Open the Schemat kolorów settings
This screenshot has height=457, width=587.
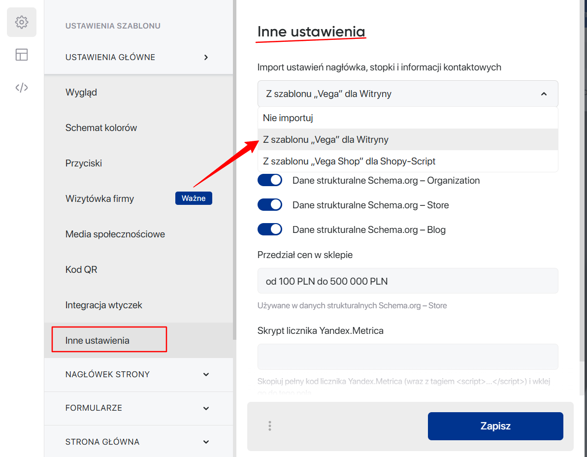[101, 128]
